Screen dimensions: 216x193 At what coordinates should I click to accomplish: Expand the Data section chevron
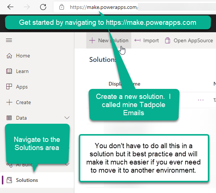click(x=67, y=118)
